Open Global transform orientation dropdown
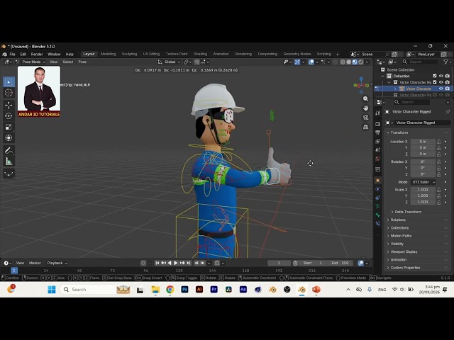This screenshot has width=454, height=340. point(169,62)
